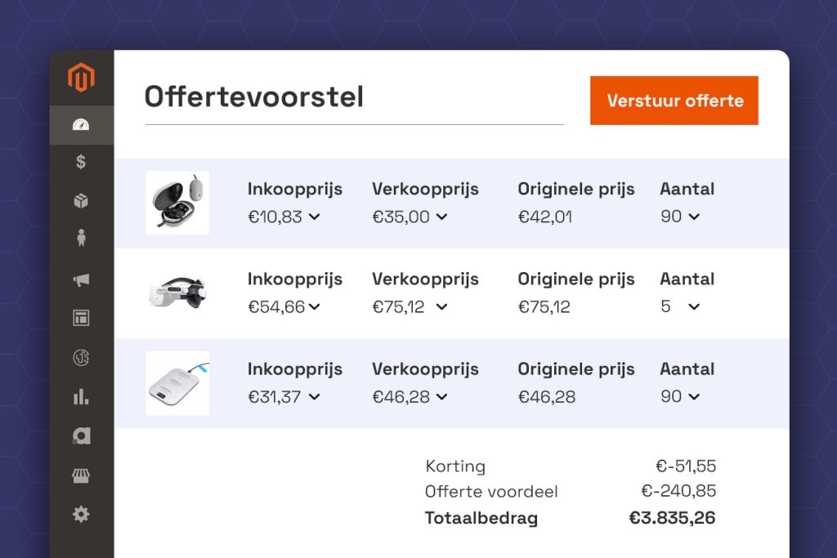Open the Aantal 5 quantity dropdown
This screenshot has height=558, width=837.
click(693, 307)
